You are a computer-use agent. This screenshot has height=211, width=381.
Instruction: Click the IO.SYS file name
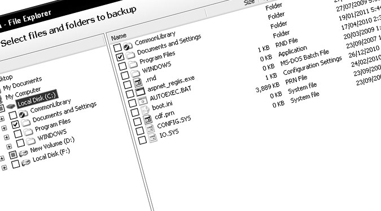click(169, 133)
